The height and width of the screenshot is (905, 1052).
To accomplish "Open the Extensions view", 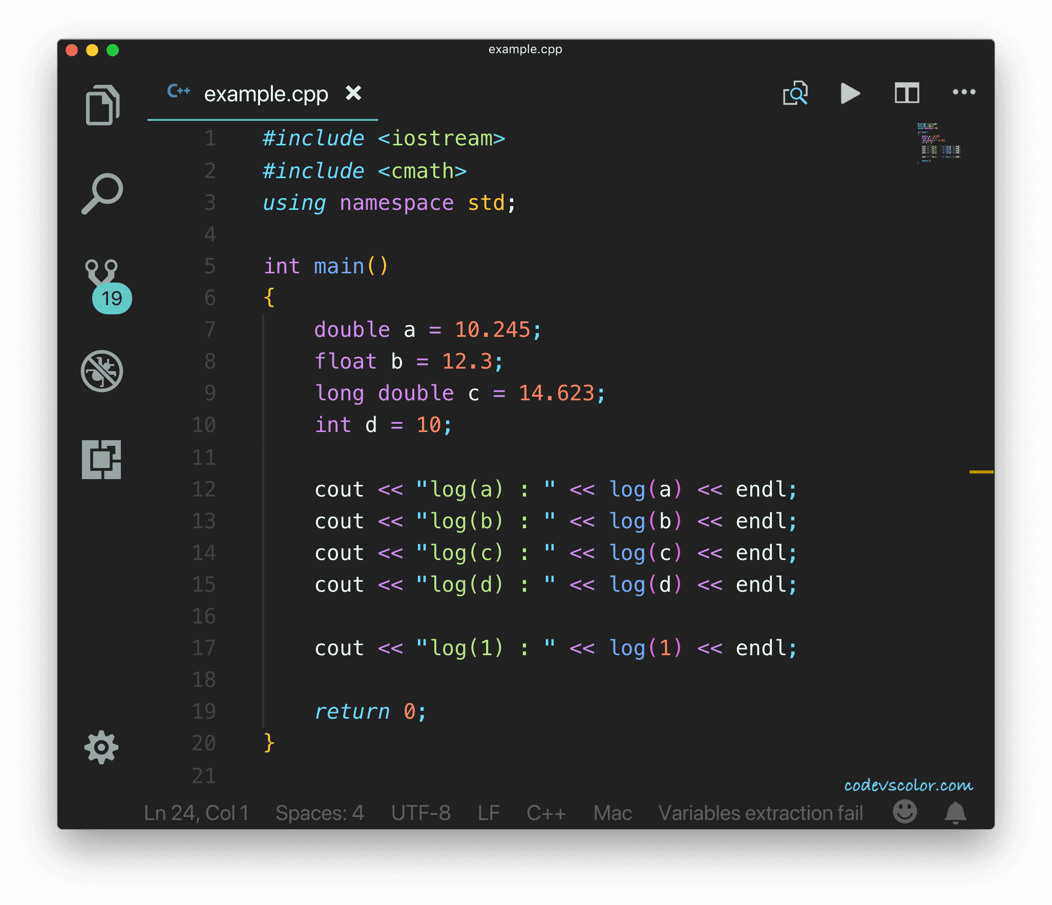I will pos(102,460).
